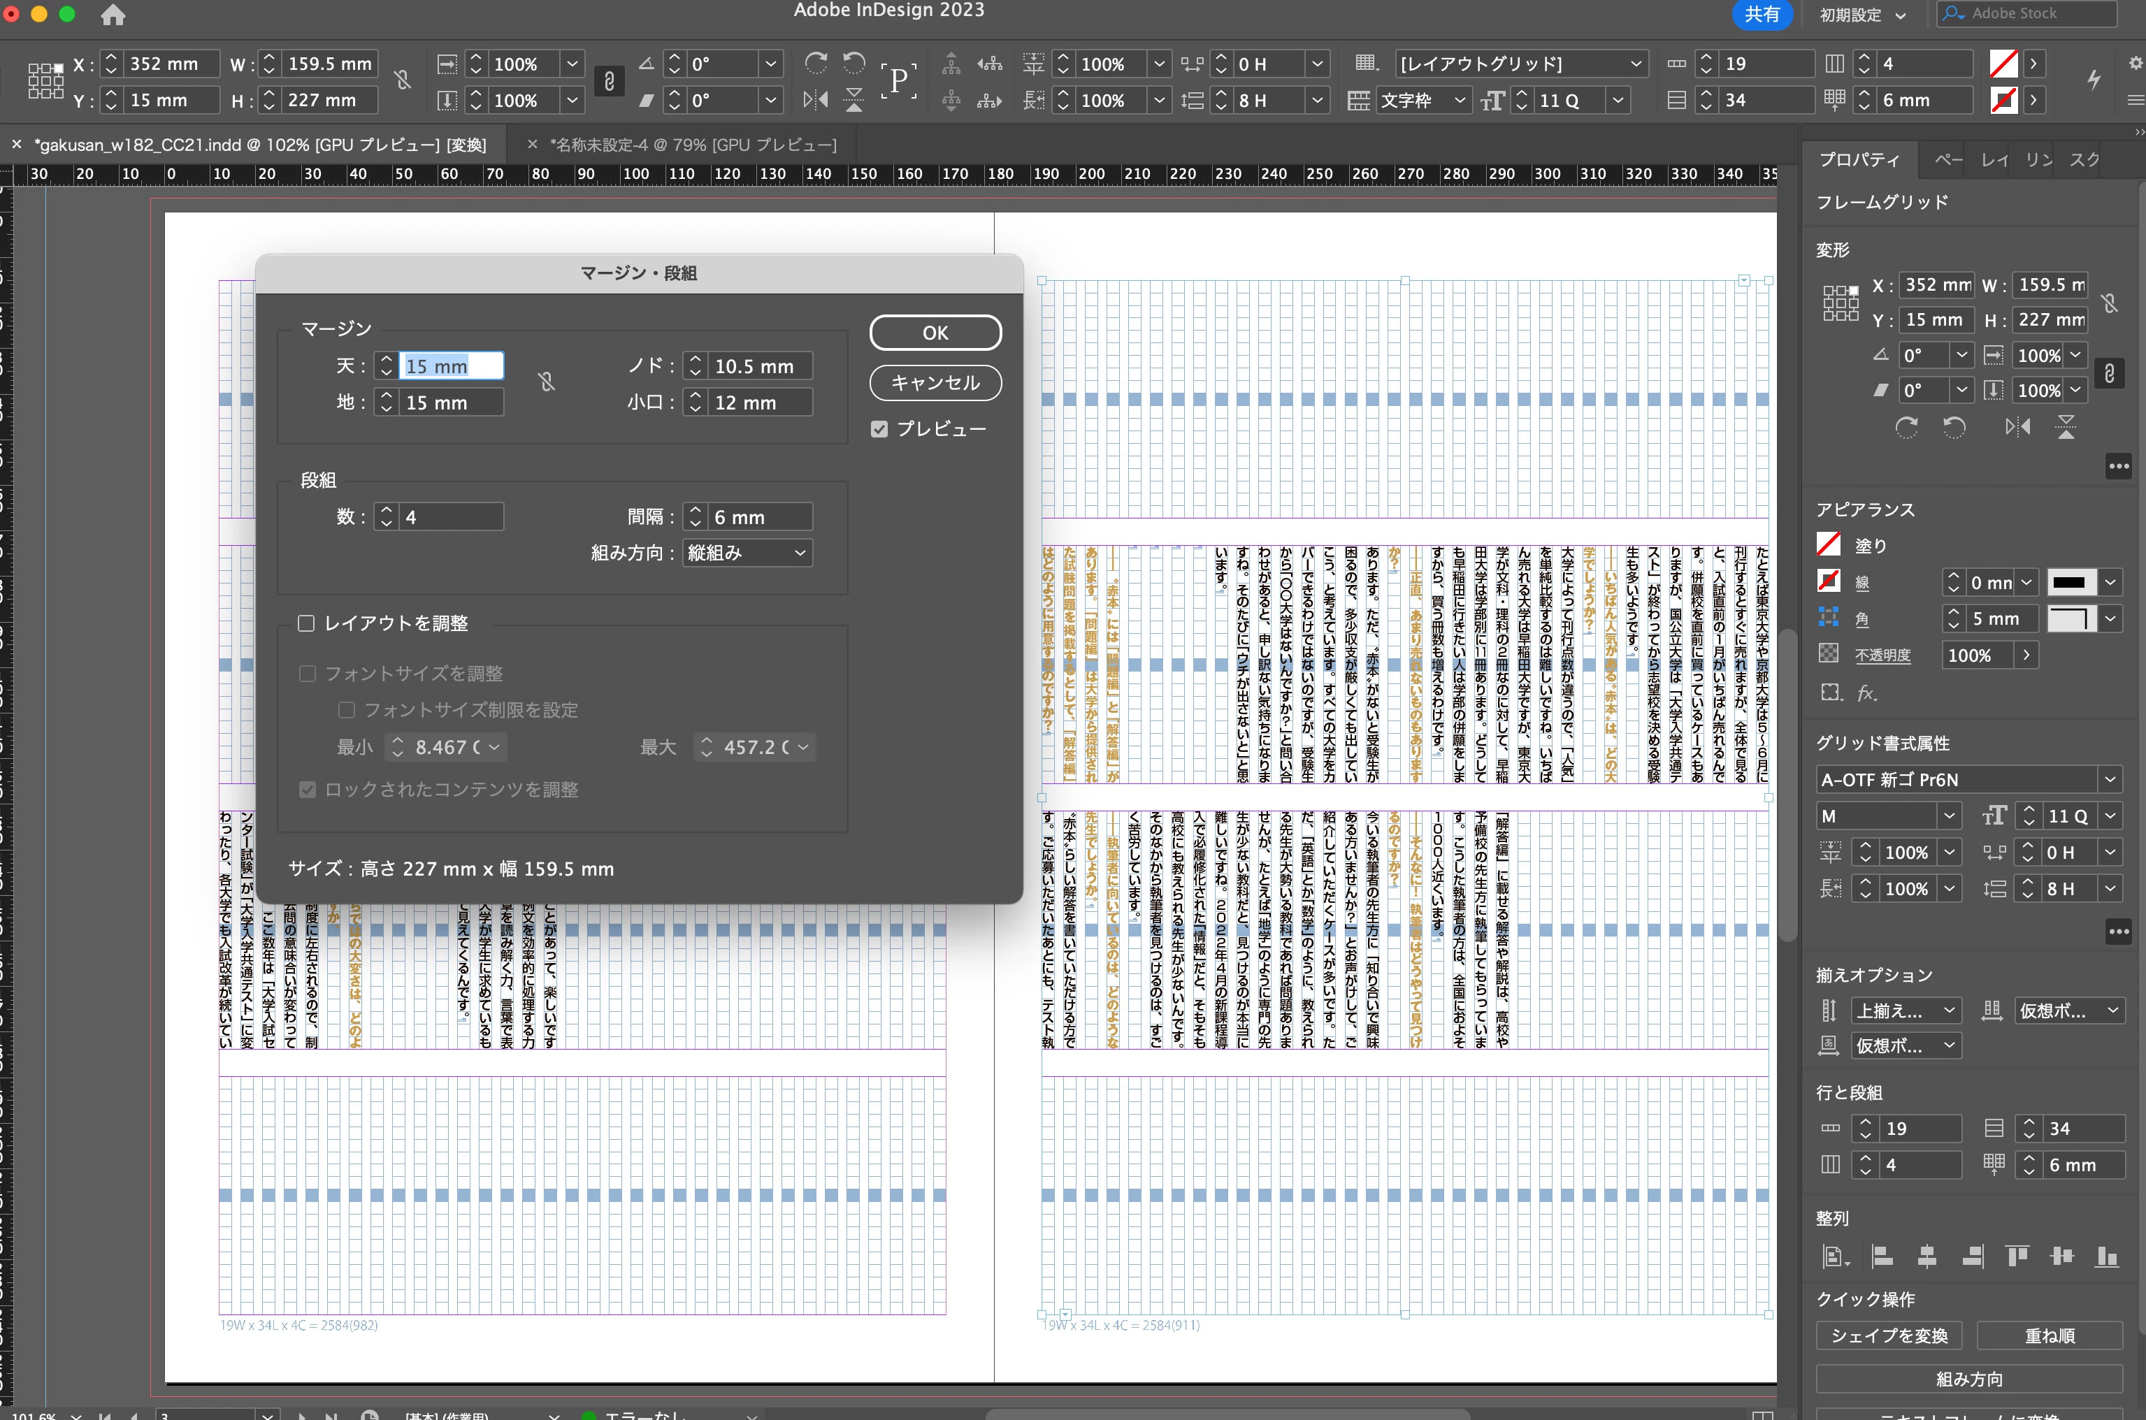This screenshot has width=2146, height=1420.
Task: Switch to the 名称未設定-4 document tab
Action: [x=692, y=145]
